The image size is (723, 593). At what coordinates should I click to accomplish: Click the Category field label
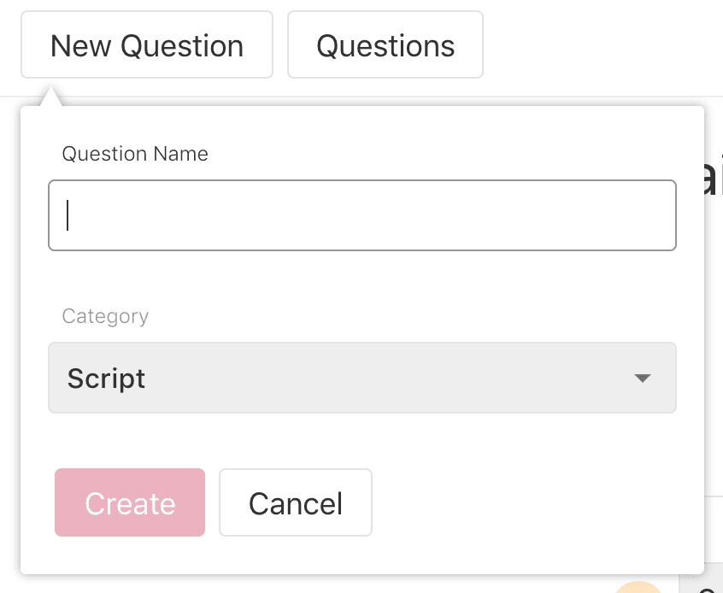click(x=105, y=316)
